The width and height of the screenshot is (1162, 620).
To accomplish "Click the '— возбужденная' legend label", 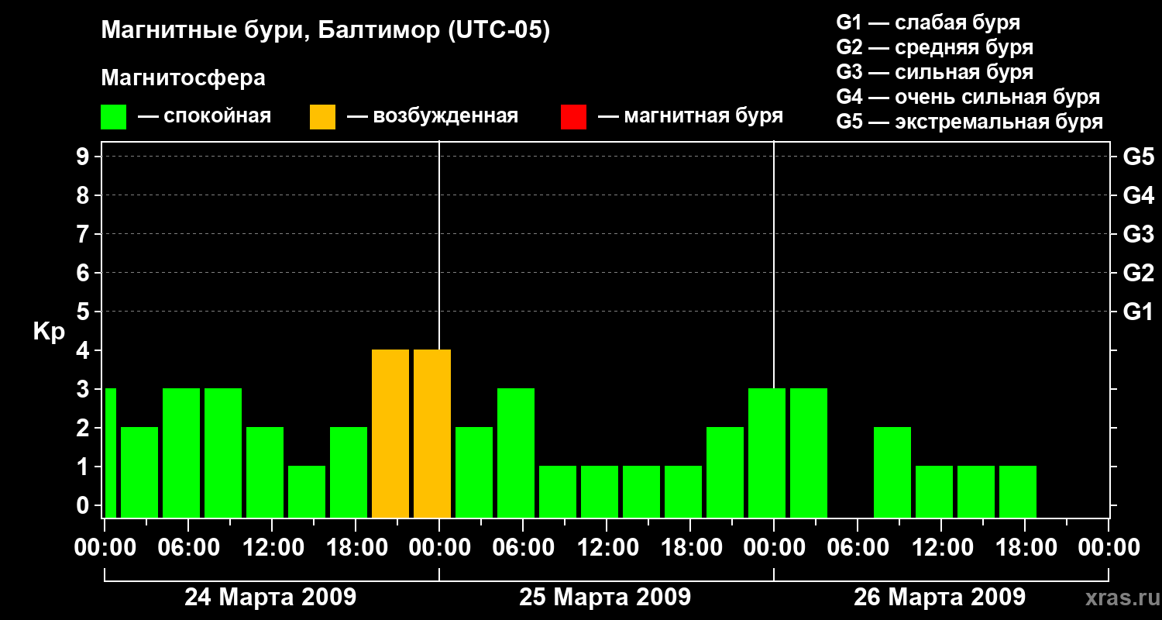I will [x=432, y=116].
